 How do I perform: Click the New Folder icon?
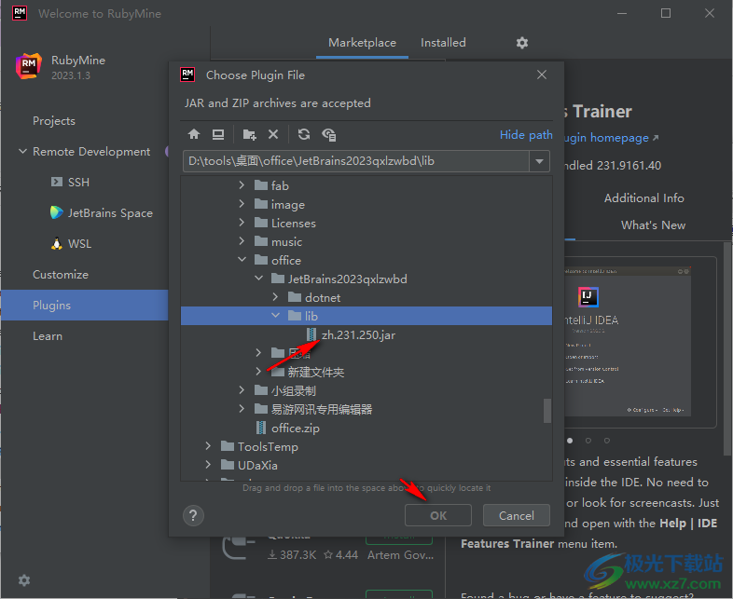pyautogui.click(x=249, y=134)
